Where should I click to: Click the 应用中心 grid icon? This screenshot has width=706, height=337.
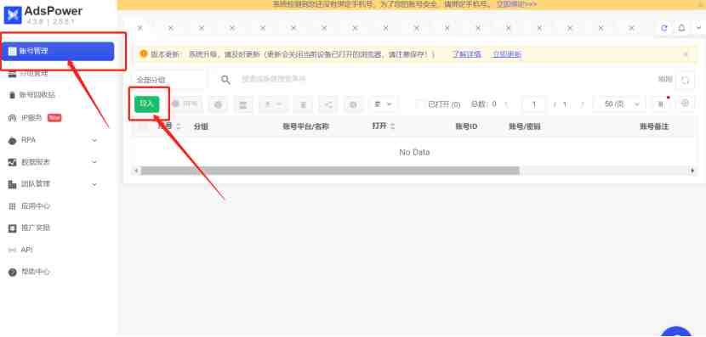click(13, 206)
